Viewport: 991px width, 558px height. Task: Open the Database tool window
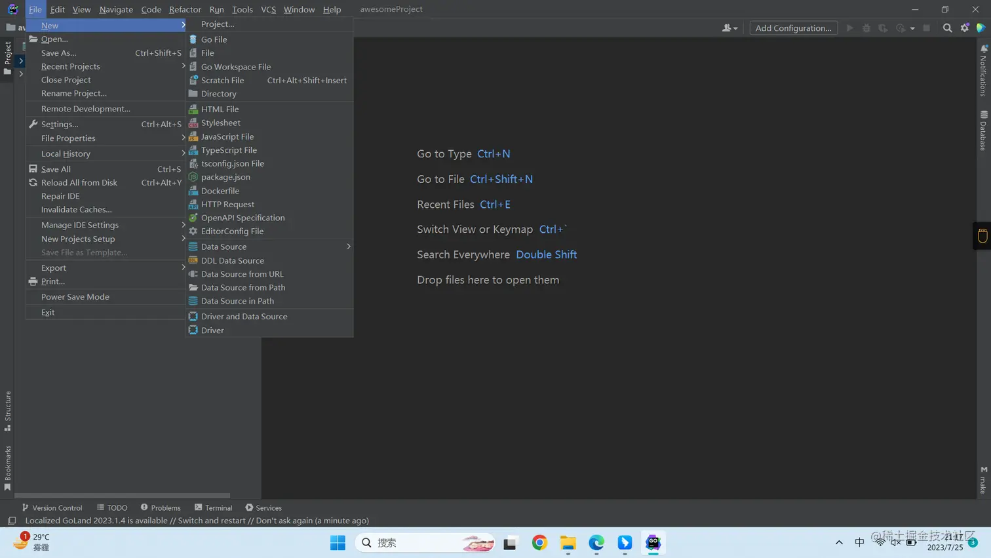pyautogui.click(x=983, y=130)
